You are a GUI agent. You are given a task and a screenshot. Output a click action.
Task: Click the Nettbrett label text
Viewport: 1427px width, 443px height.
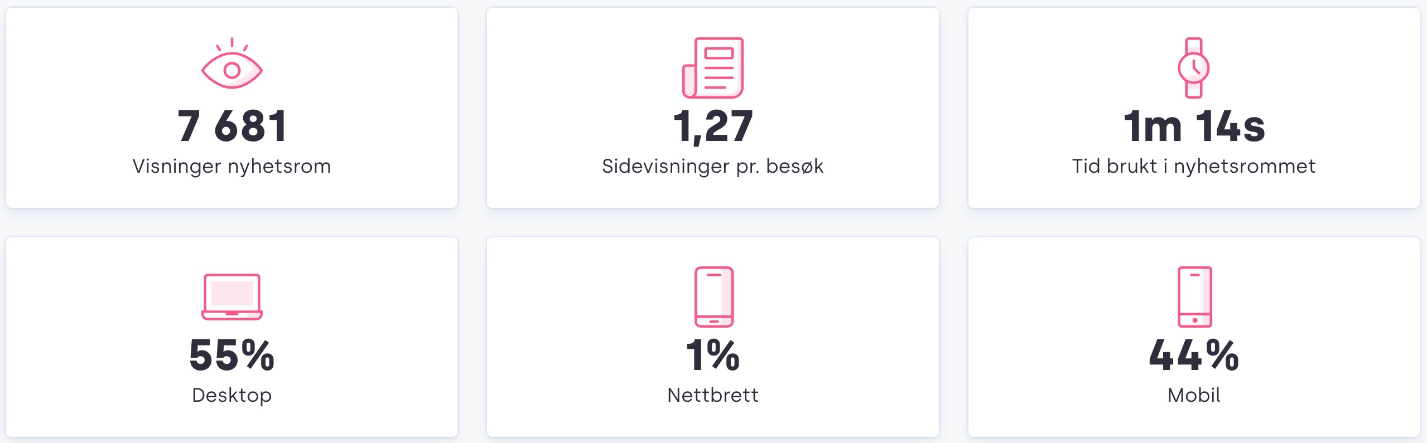tap(713, 395)
